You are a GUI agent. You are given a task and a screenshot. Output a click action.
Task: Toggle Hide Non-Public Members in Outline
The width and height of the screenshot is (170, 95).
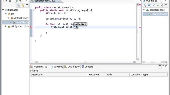click(158, 5)
